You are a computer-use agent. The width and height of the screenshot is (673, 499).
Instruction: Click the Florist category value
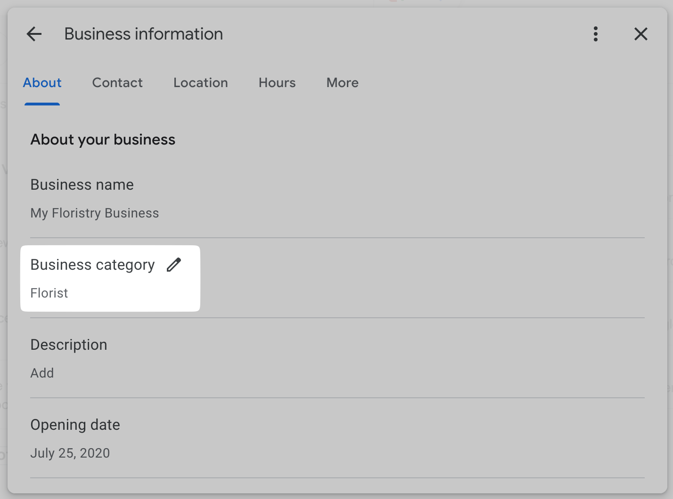(x=49, y=293)
